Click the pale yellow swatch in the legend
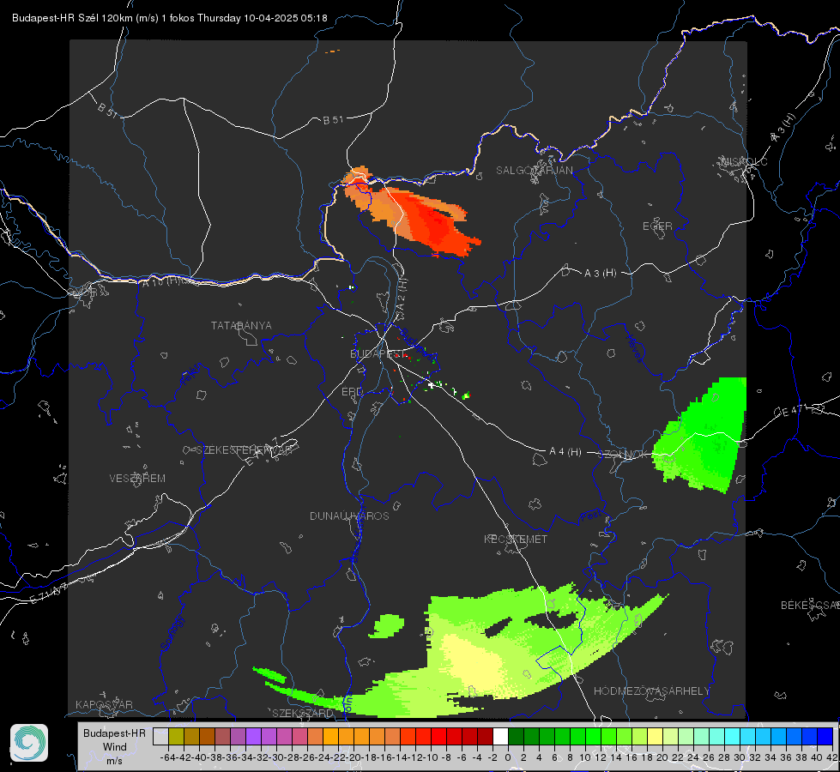 [655, 736]
